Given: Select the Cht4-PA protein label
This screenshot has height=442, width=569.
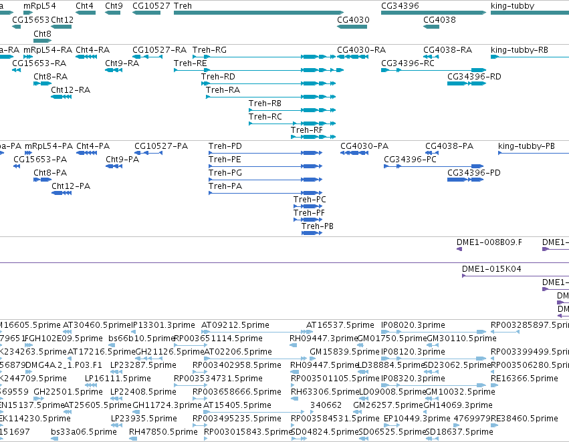Looking at the screenshot, I should (93, 146).
